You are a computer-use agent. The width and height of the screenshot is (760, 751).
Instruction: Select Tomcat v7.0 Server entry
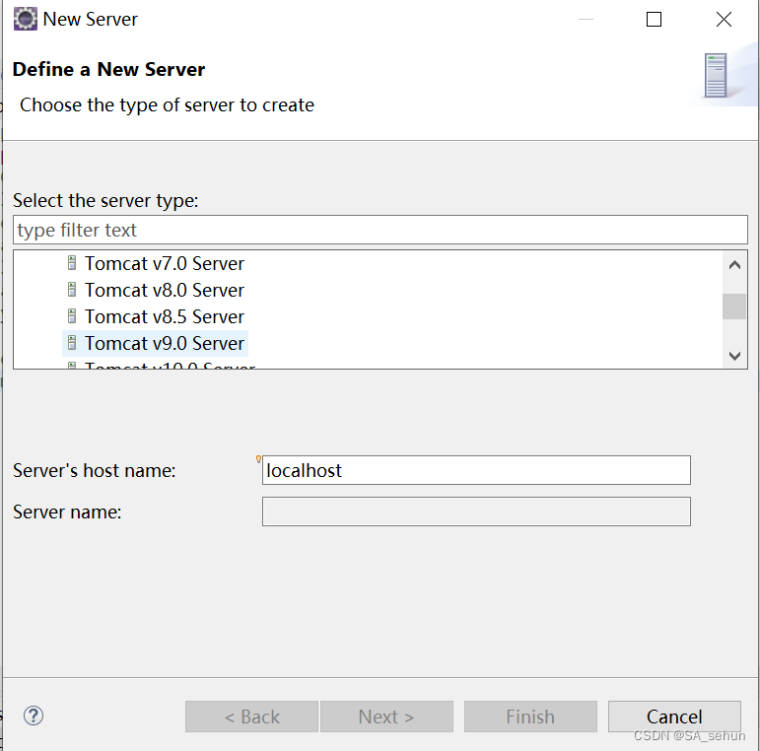[x=164, y=263]
